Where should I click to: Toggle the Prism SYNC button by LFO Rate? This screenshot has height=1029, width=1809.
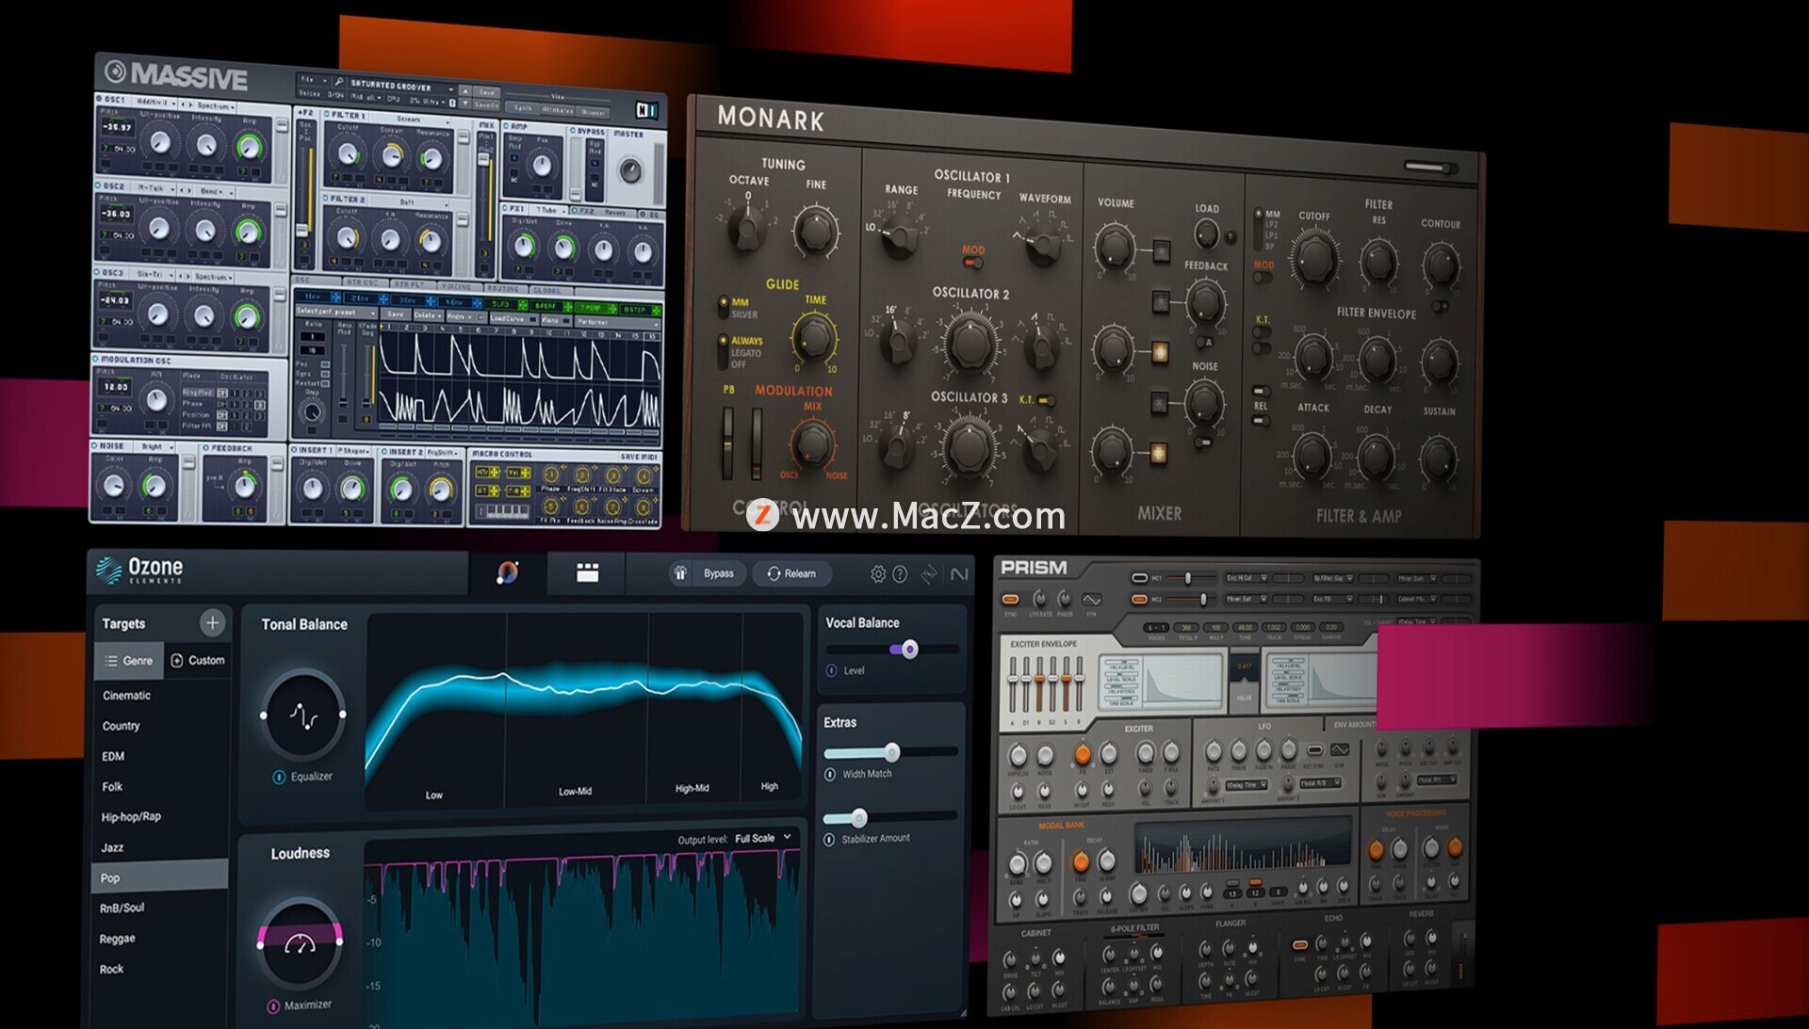tap(1010, 599)
